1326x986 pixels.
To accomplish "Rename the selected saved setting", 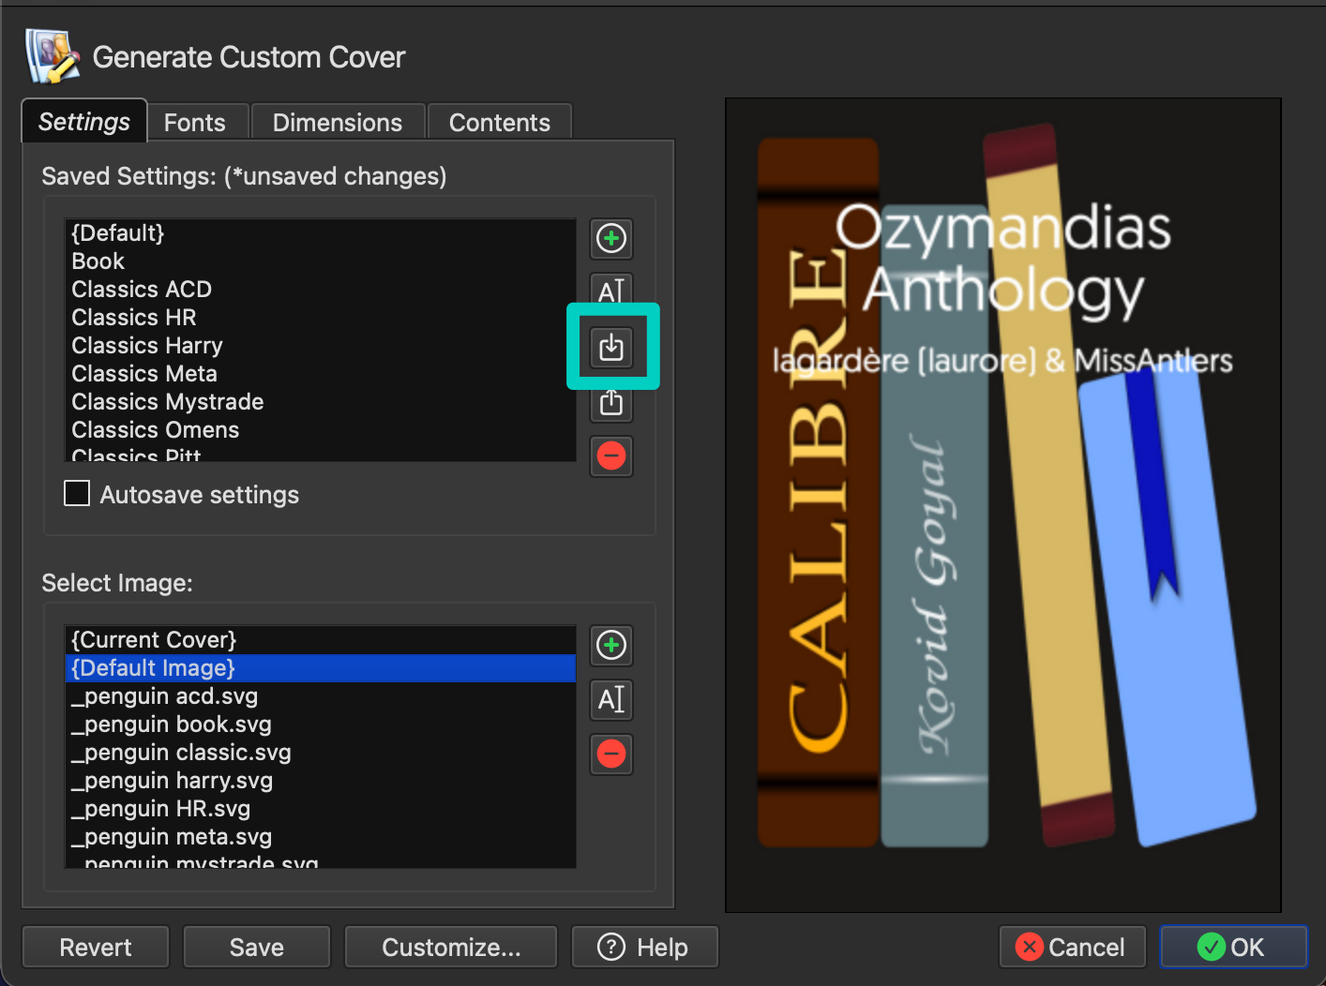I will coord(611,291).
